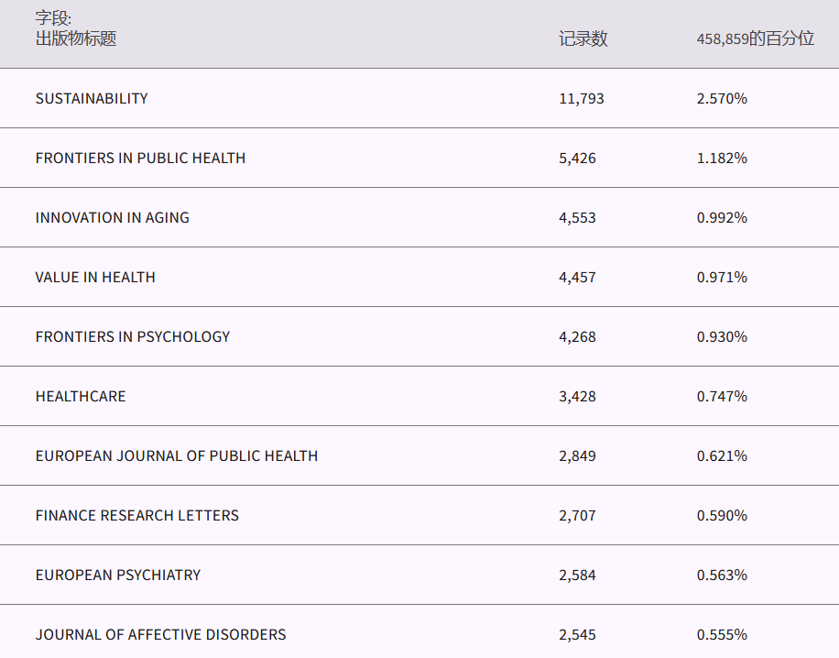Click the 出版物标题 field header

tap(76, 38)
